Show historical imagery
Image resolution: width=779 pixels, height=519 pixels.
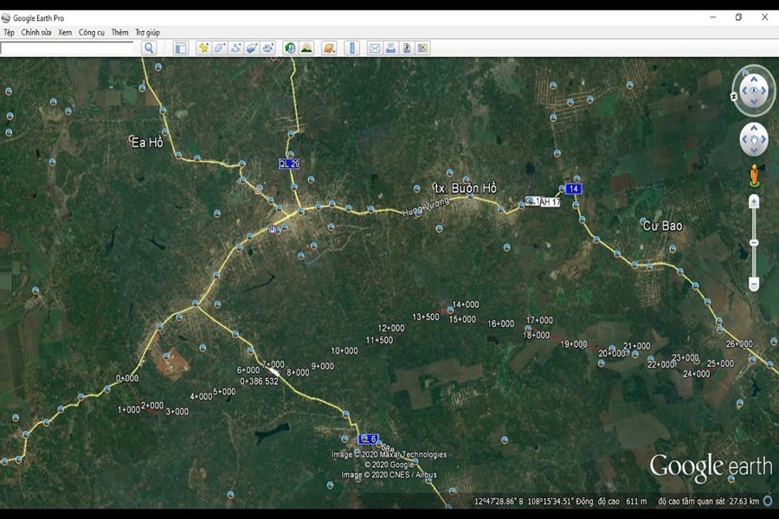290,48
